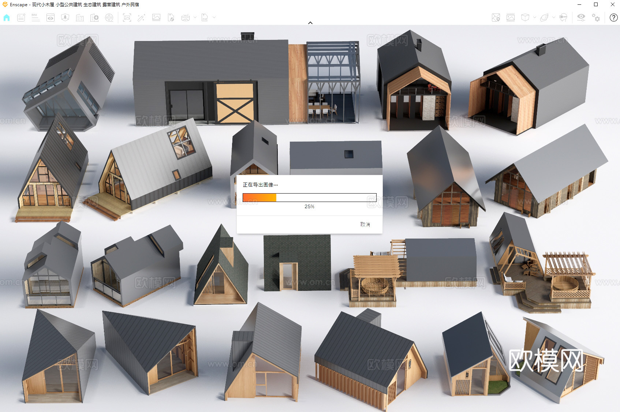Image resolution: width=620 pixels, height=412 pixels.
Task: Toggle the Safe Frame display
Action: point(511,18)
